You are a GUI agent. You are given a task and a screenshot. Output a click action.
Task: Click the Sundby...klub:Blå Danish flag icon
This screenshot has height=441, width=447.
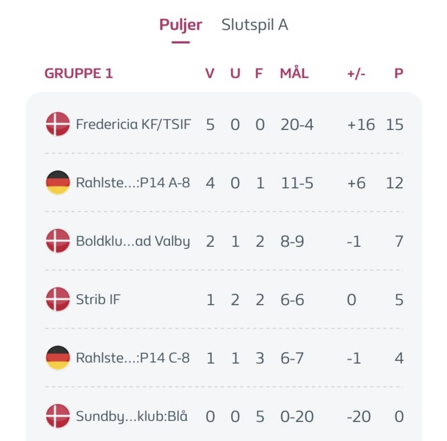pos(58,416)
